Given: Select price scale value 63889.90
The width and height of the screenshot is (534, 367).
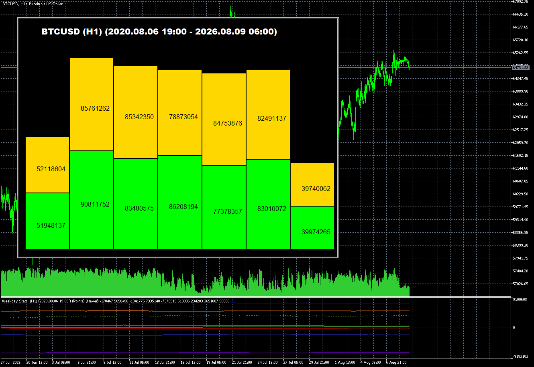Looking at the screenshot, I should click(x=520, y=91).
